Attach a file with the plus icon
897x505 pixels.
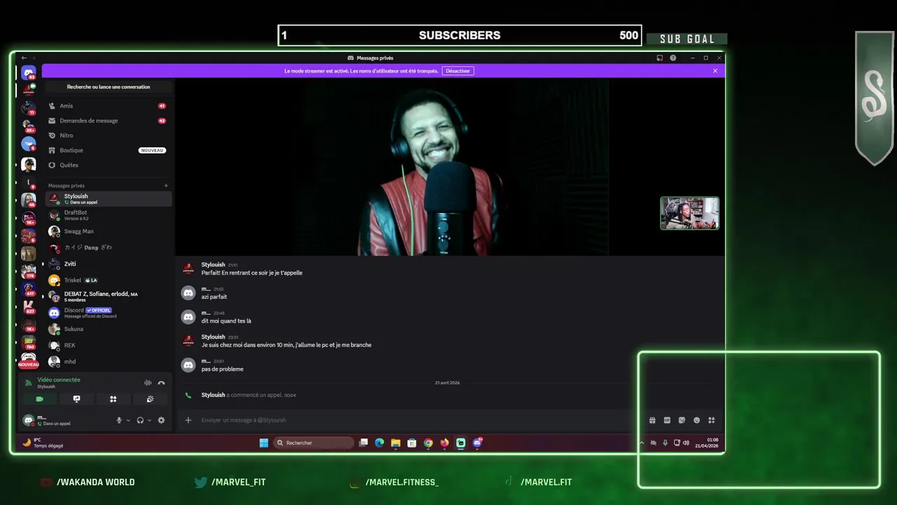(x=188, y=420)
